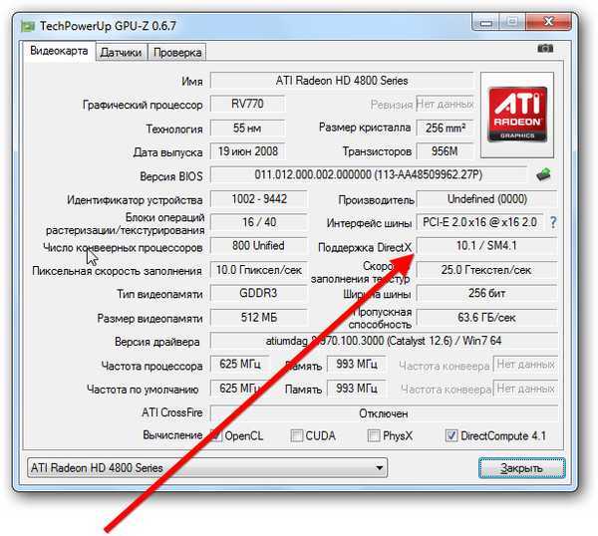Click the GPU-Z title bar icon
Image resolution: width=598 pixels, height=536 pixels.
pyautogui.click(x=28, y=26)
